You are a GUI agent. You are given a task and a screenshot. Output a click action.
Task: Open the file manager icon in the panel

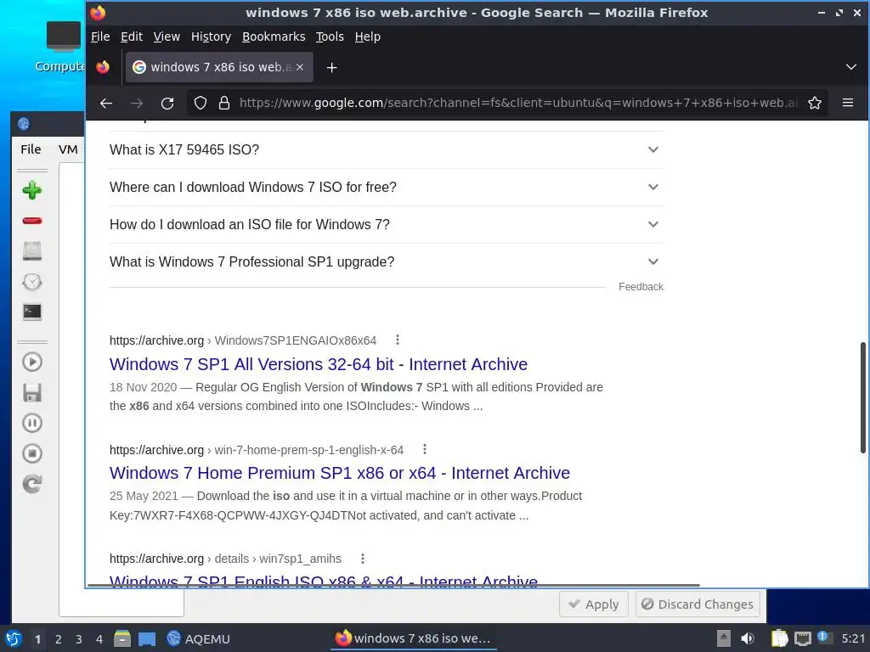(x=122, y=638)
